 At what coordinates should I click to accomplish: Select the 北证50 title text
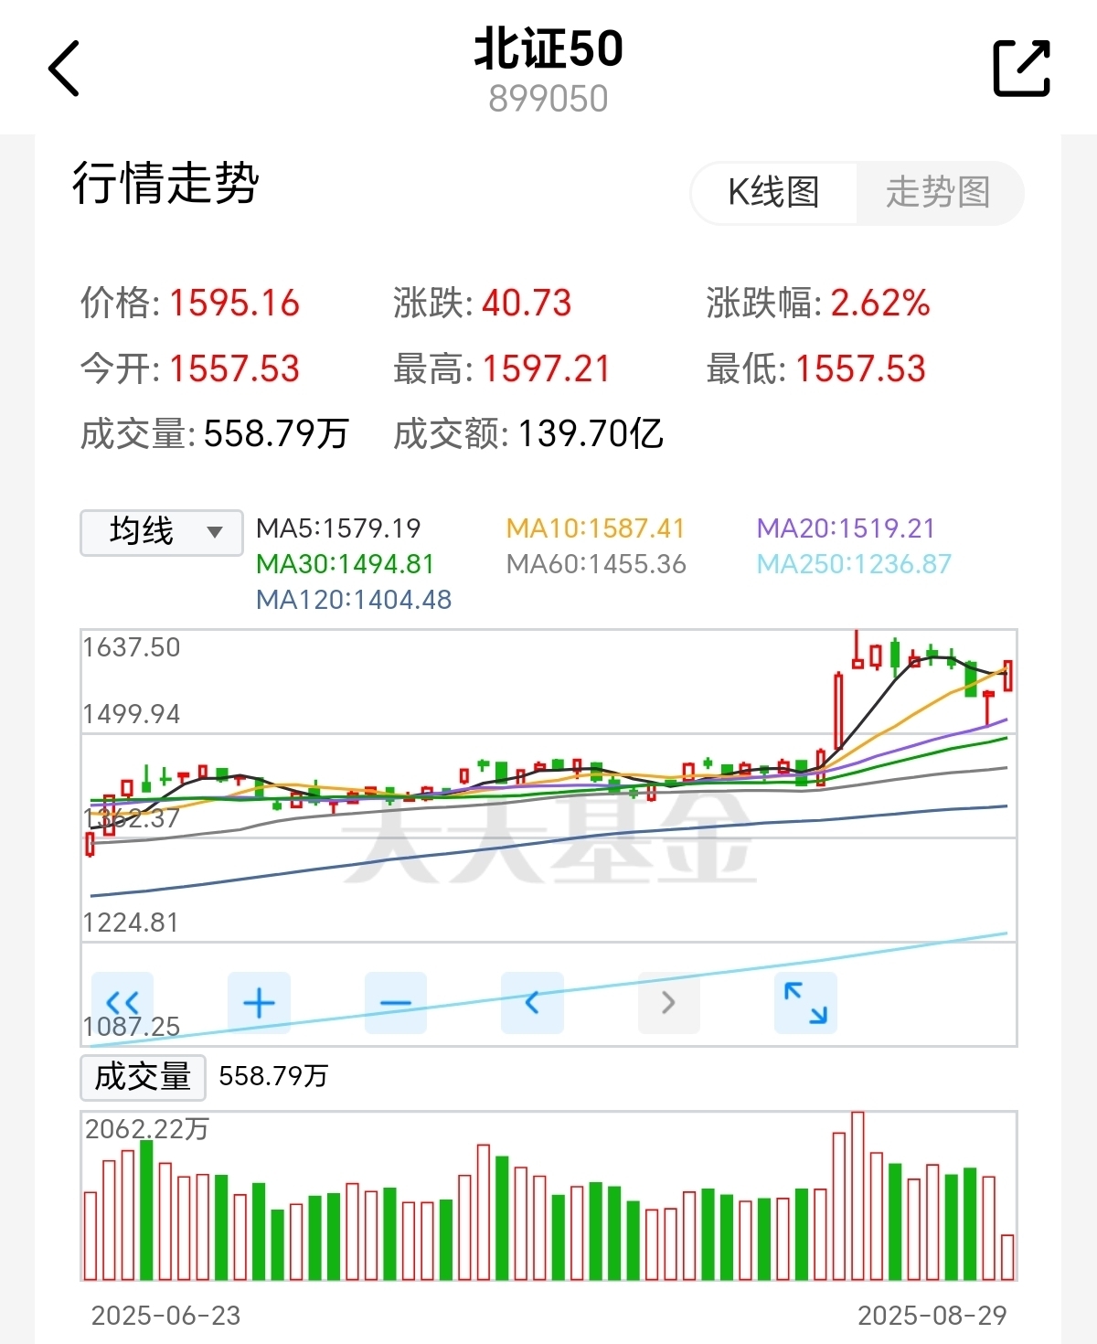(x=548, y=48)
